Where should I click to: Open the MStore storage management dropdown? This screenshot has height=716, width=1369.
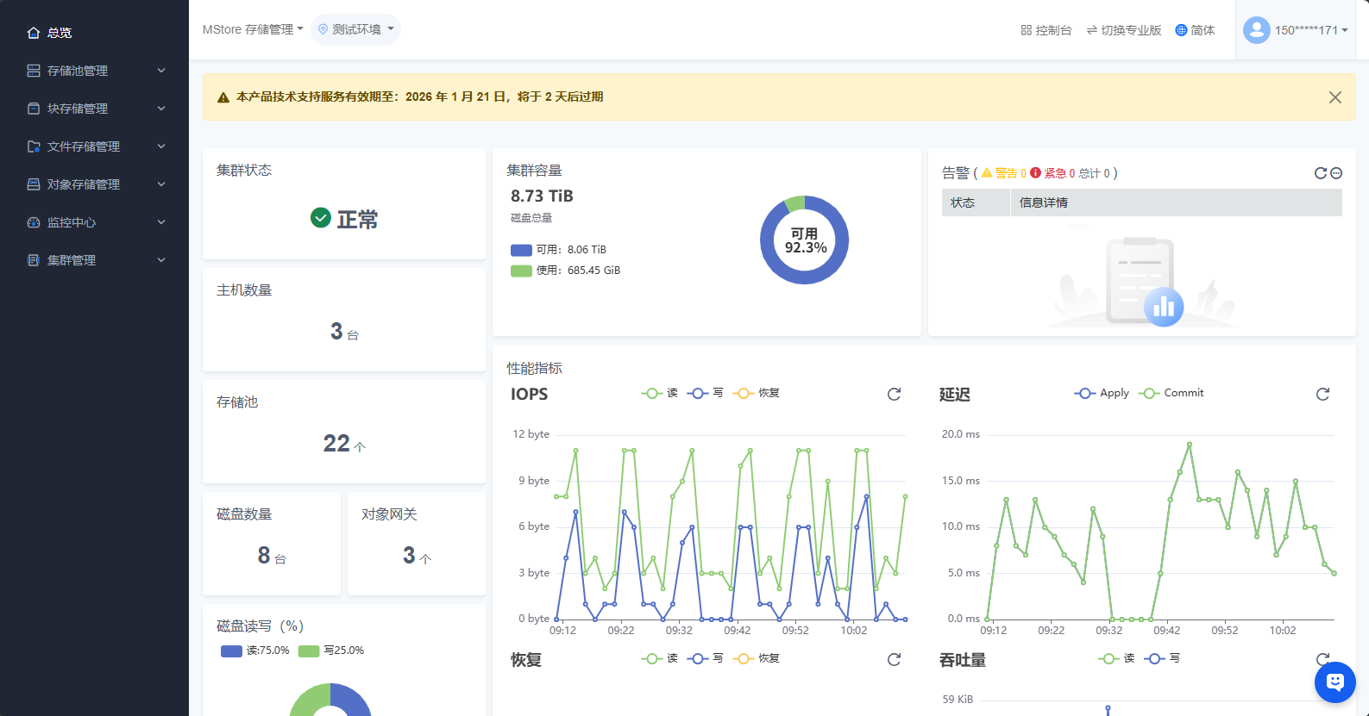point(252,29)
